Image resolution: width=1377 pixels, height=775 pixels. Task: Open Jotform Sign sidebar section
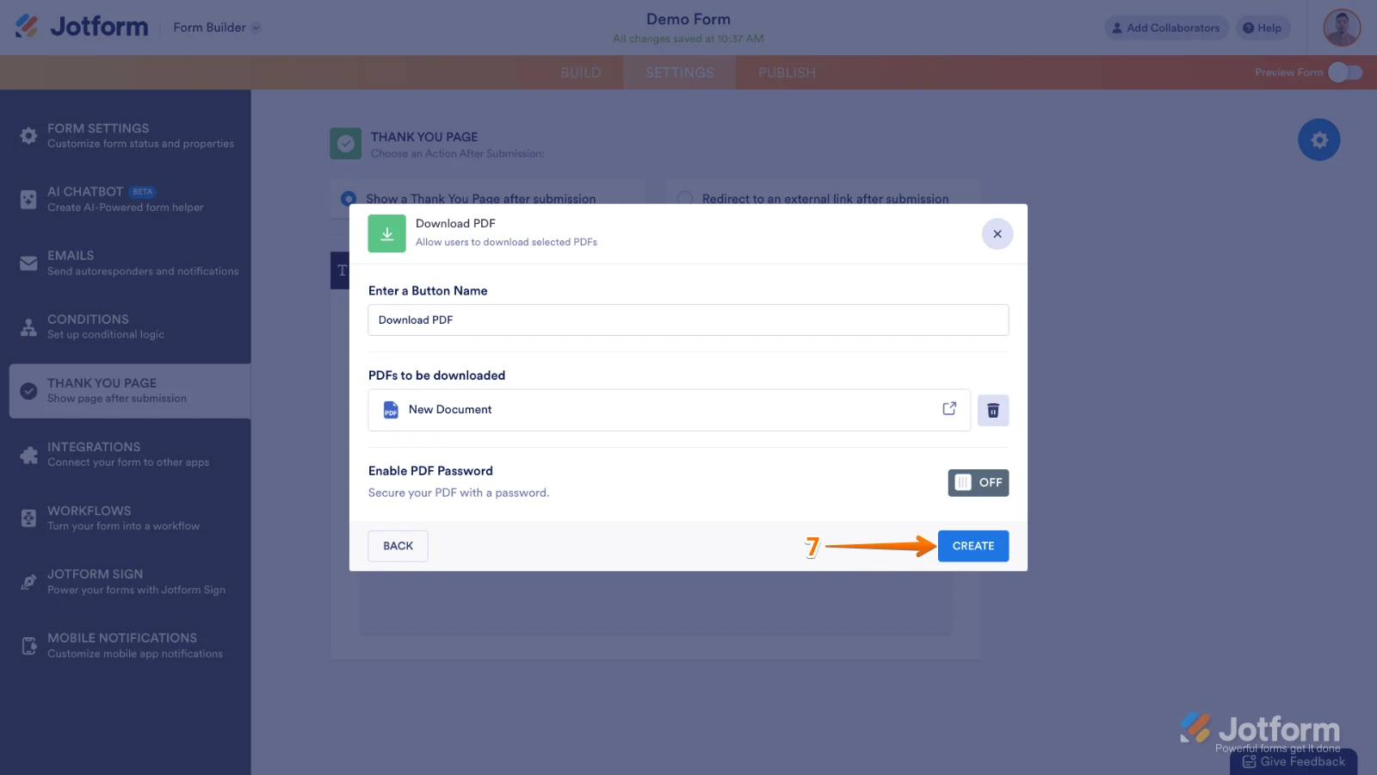point(126,582)
